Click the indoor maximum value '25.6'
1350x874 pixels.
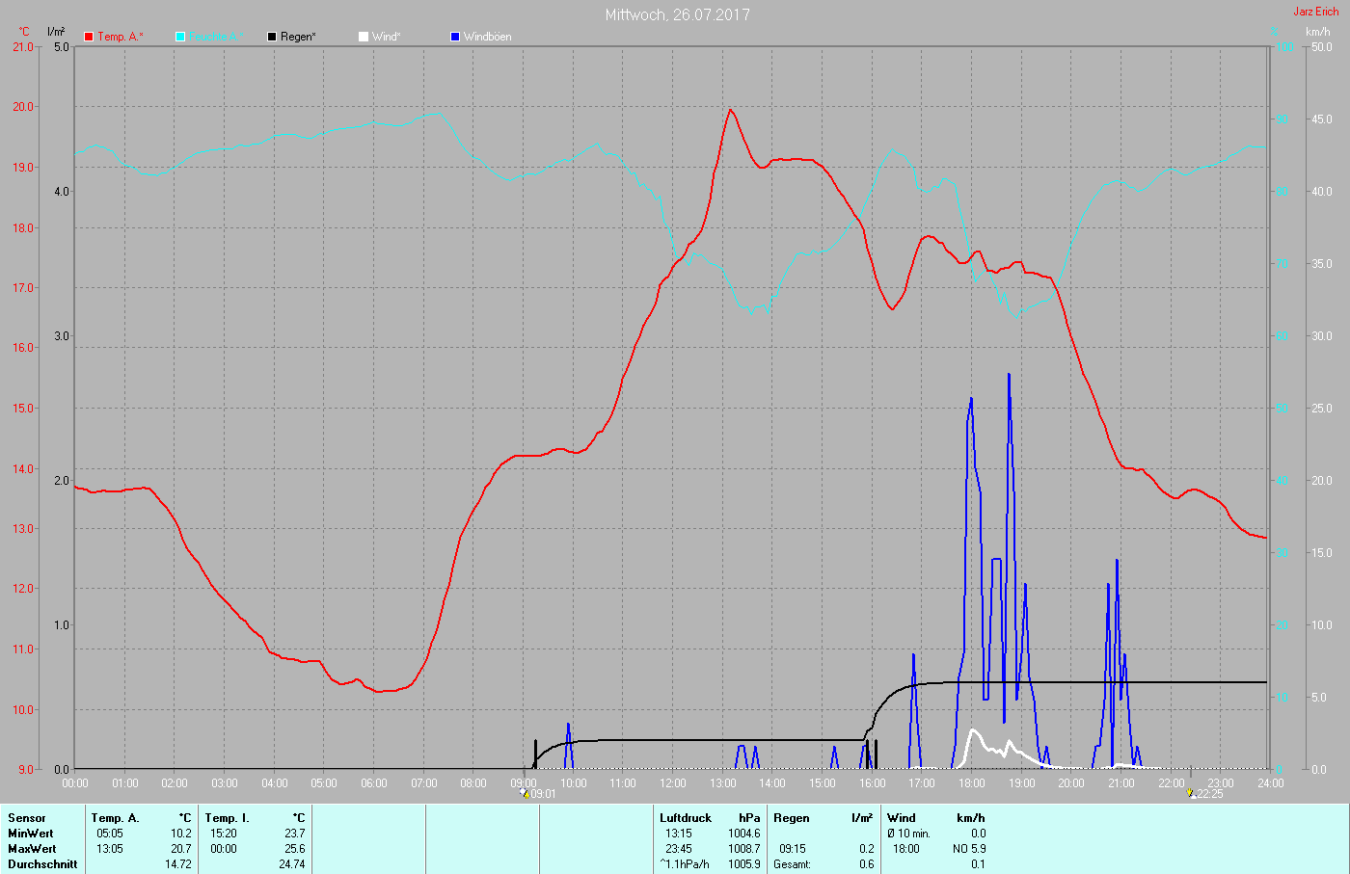294,849
